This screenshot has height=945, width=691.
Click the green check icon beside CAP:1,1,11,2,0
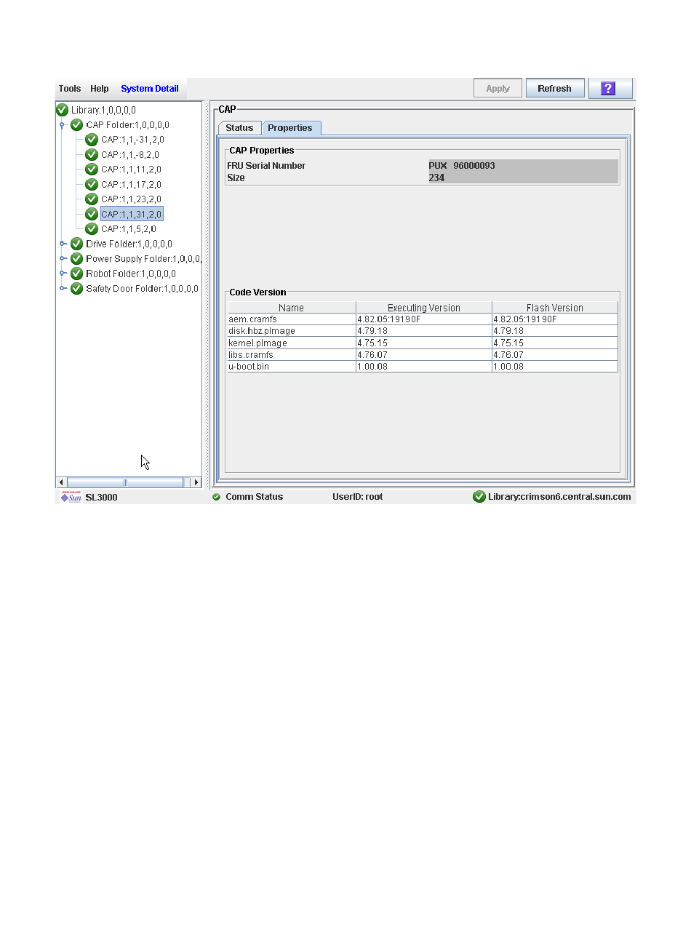pyautogui.click(x=92, y=170)
